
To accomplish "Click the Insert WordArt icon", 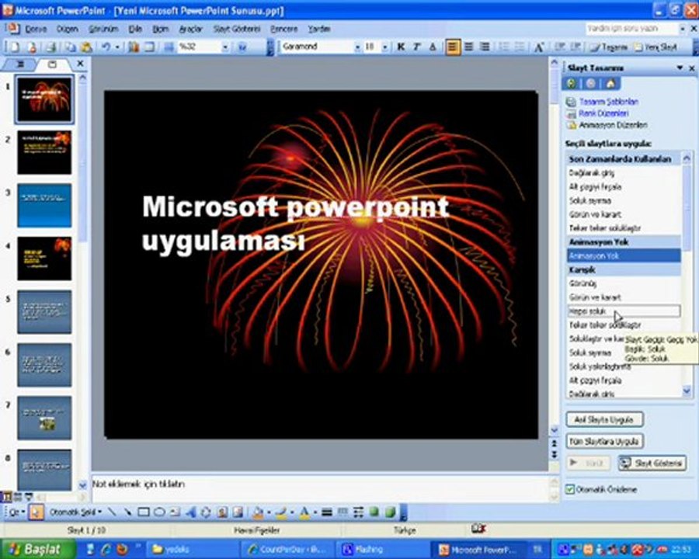I will pyautogui.click(x=190, y=512).
